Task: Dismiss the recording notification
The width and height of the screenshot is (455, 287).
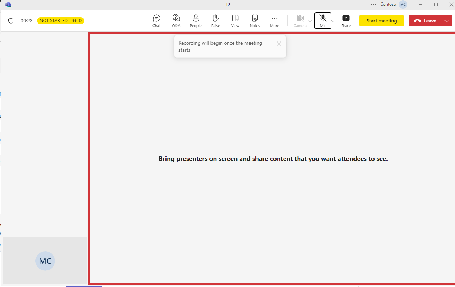Action: coord(279,44)
